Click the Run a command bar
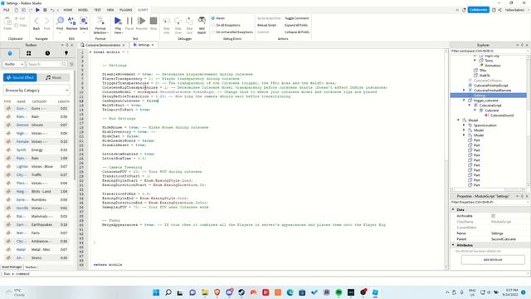Screen dimensions: 531x299 click(265, 273)
